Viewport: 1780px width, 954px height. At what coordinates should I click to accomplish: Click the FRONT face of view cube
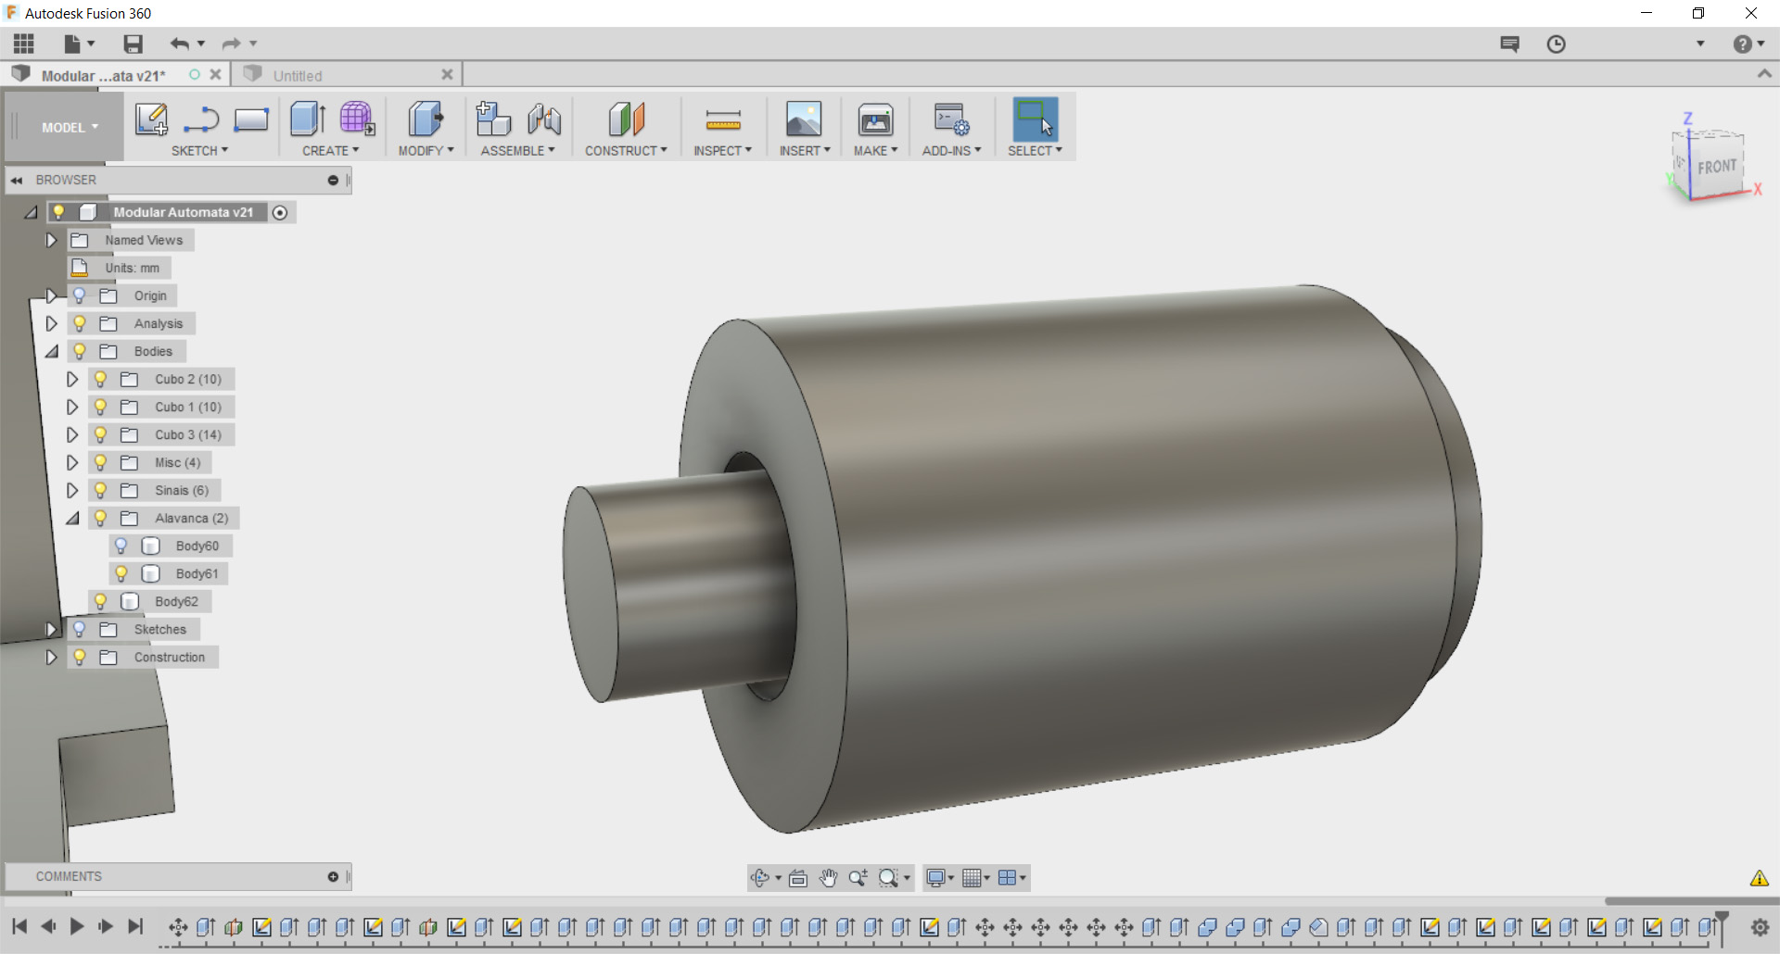[x=1717, y=167]
